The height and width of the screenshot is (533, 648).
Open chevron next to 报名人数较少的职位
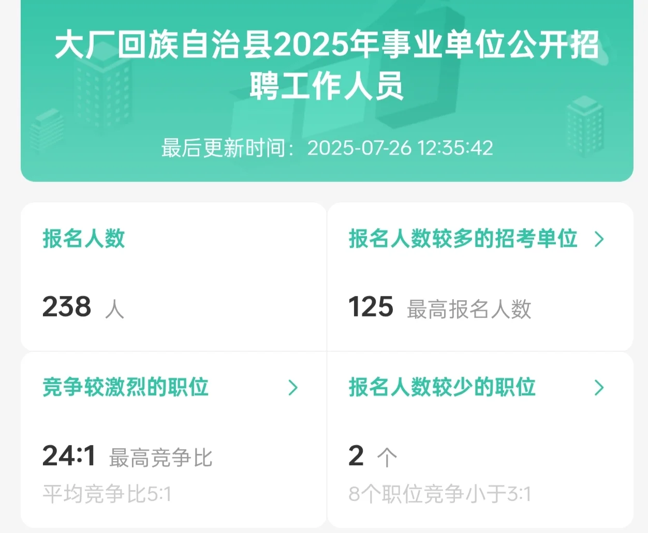click(599, 388)
